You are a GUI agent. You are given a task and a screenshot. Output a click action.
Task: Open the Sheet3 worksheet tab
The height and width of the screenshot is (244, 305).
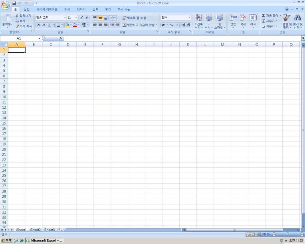click(x=50, y=230)
